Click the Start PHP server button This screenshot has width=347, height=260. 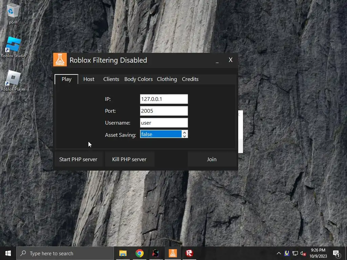click(78, 159)
